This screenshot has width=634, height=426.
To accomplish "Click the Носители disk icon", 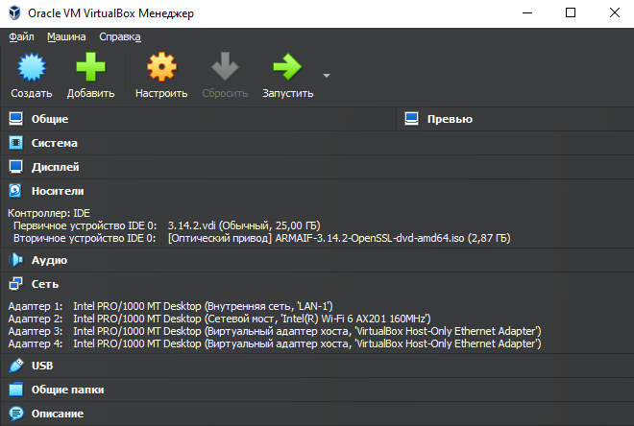I will [x=15, y=191].
